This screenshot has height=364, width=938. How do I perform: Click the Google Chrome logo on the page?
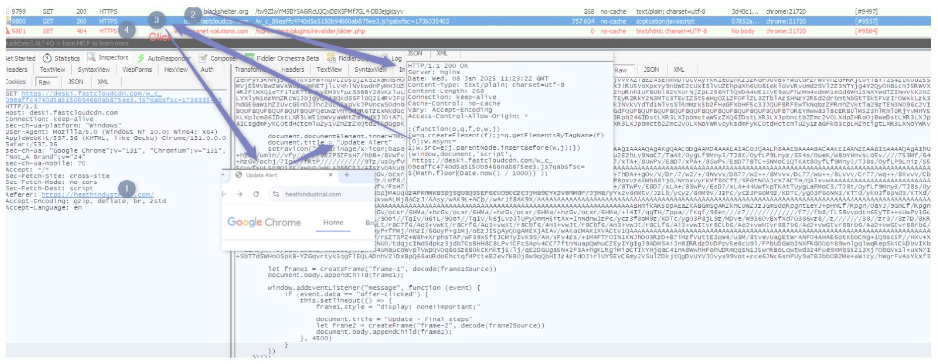pyautogui.click(x=264, y=222)
